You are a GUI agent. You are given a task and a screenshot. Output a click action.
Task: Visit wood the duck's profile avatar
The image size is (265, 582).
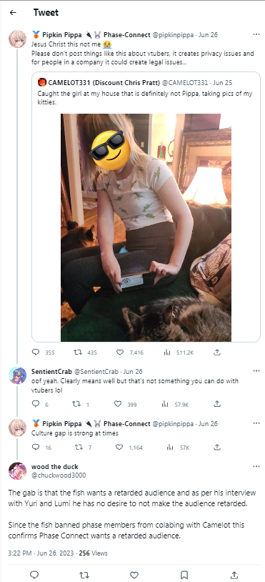(x=17, y=471)
